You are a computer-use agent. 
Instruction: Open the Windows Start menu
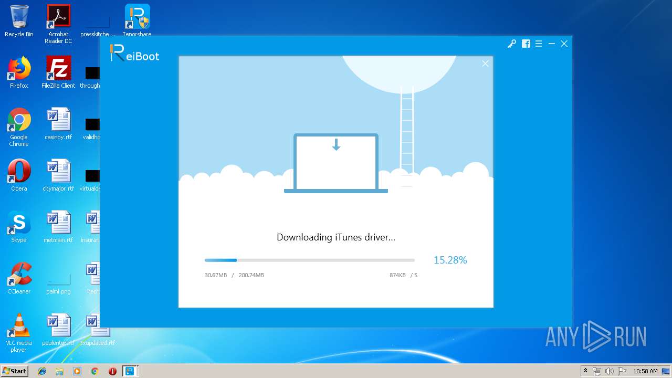pos(14,371)
